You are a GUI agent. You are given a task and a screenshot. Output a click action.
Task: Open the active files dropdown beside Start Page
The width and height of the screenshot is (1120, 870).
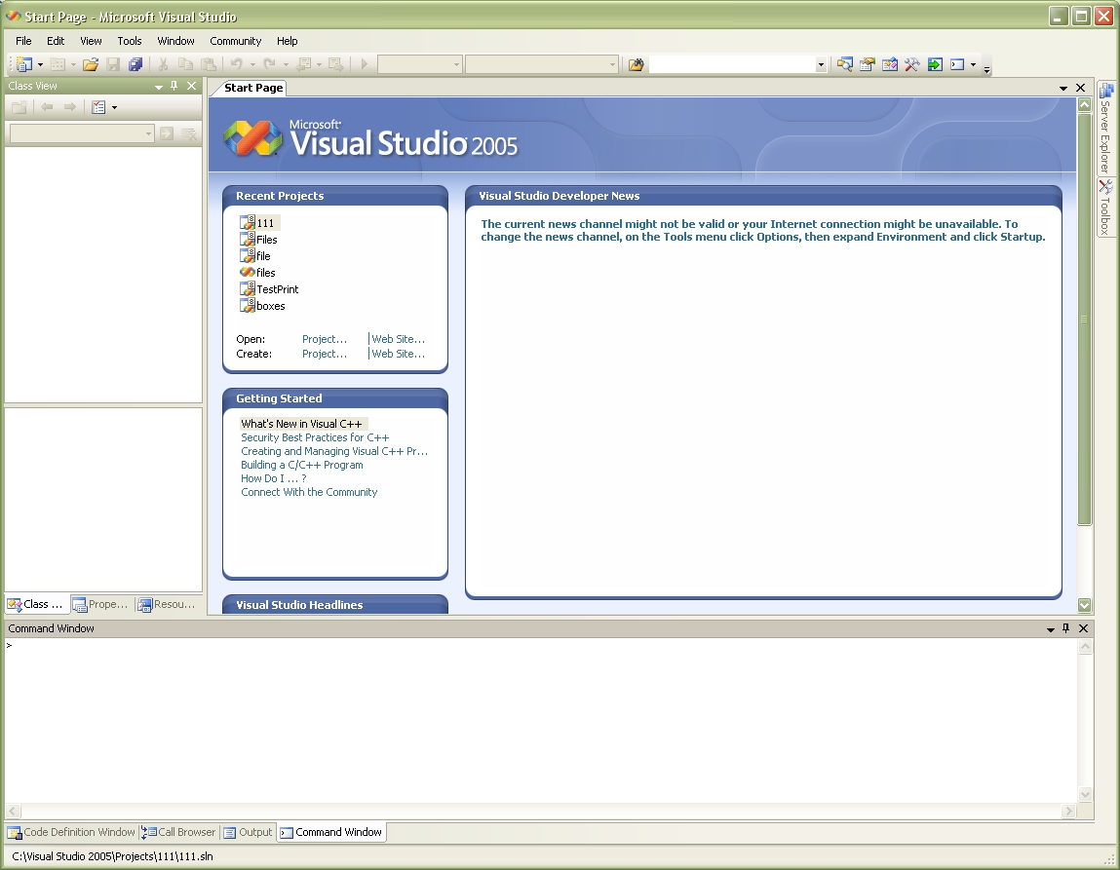1062,88
